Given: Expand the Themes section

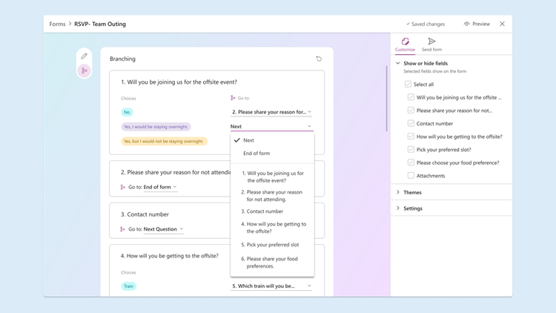Looking at the screenshot, I should [398, 192].
